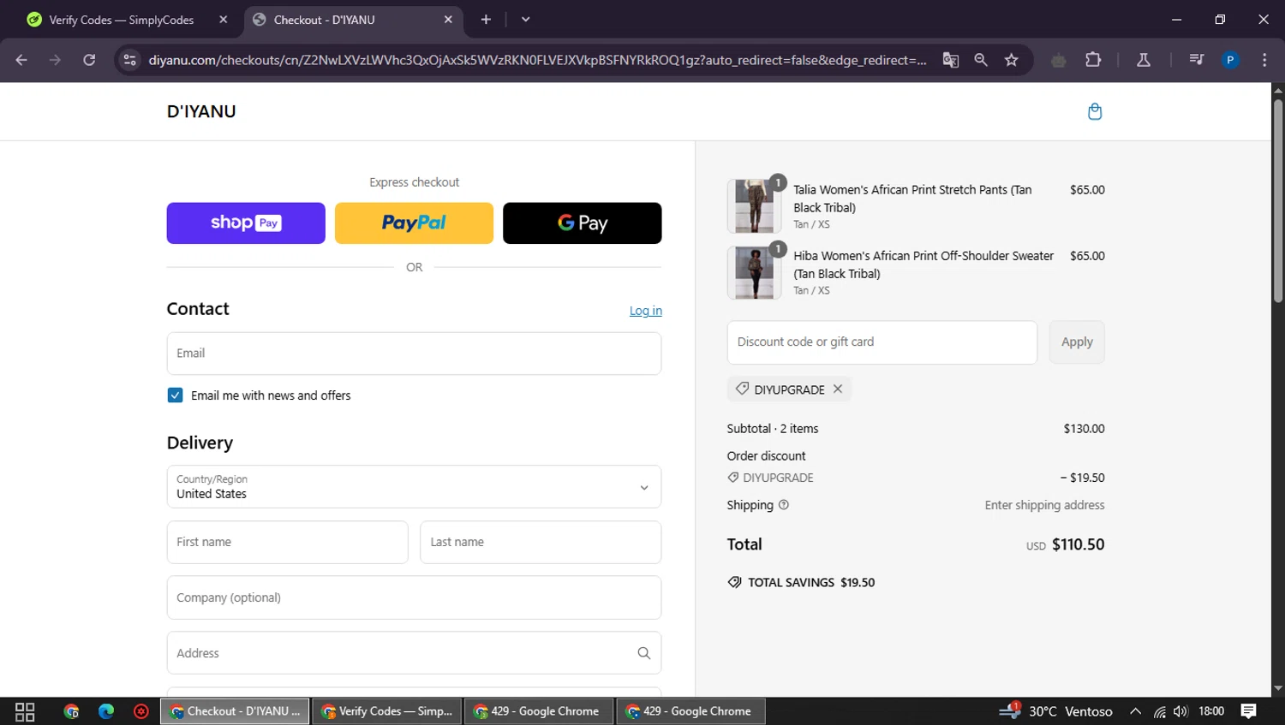Image resolution: width=1285 pixels, height=725 pixels.
Task: Select the Checkout - D'IYANU tab
Action: 353,20
